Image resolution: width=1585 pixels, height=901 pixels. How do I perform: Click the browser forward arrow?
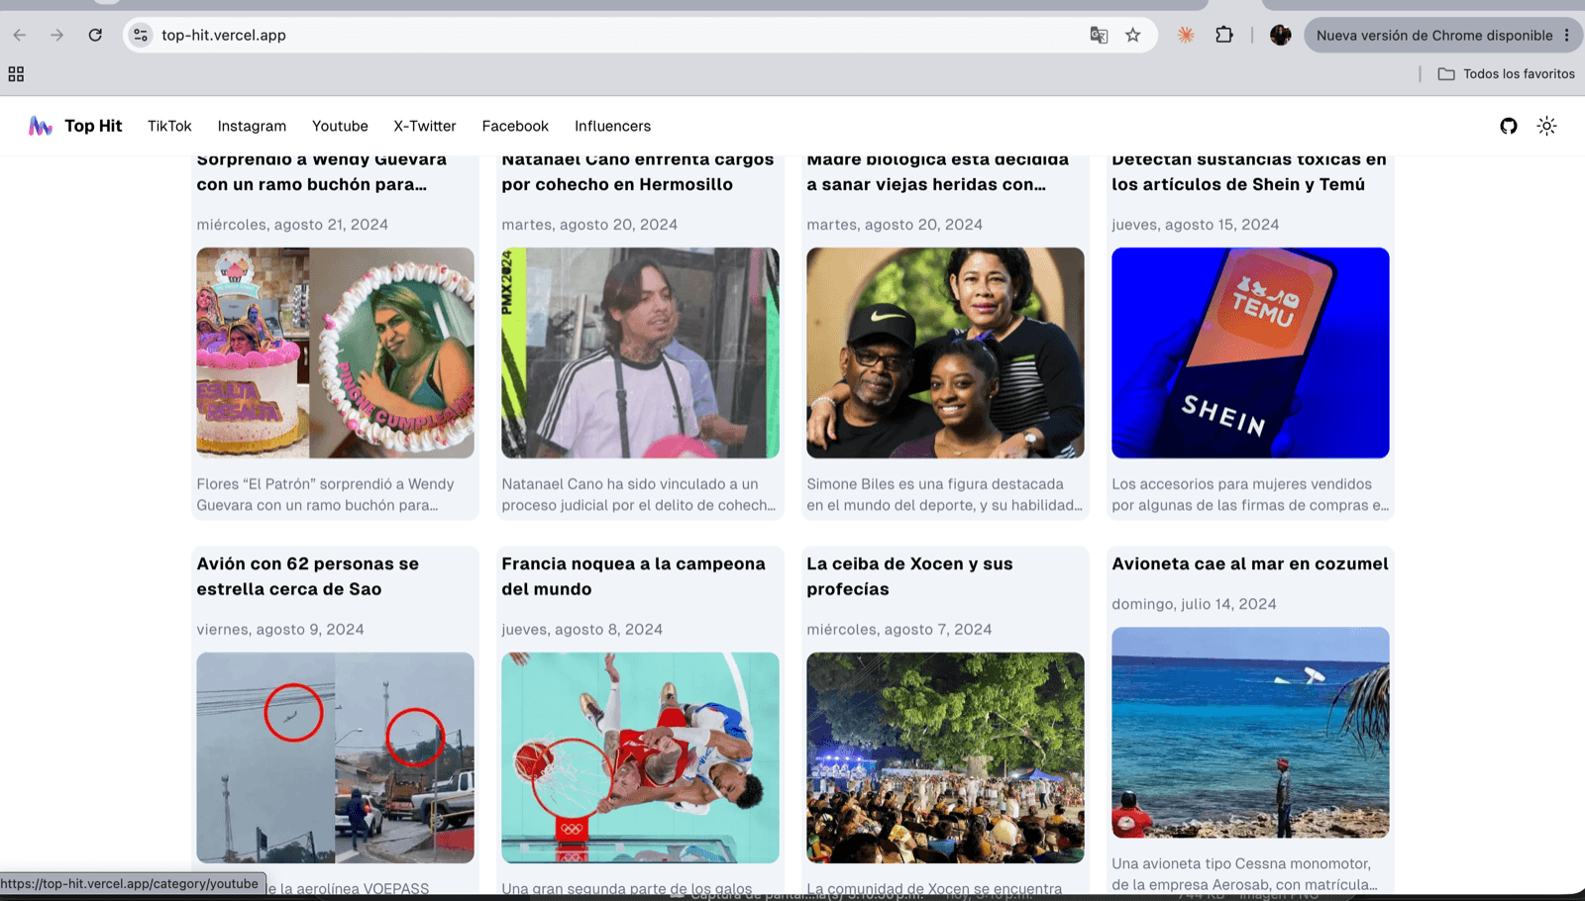(x=57, y=35)
